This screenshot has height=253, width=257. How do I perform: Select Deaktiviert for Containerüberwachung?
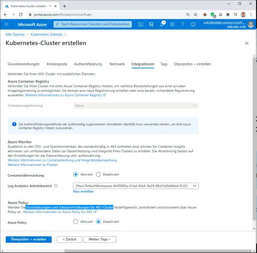point(99,174)
